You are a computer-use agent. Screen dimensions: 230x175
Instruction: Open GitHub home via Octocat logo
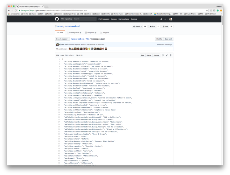point(57,19)
